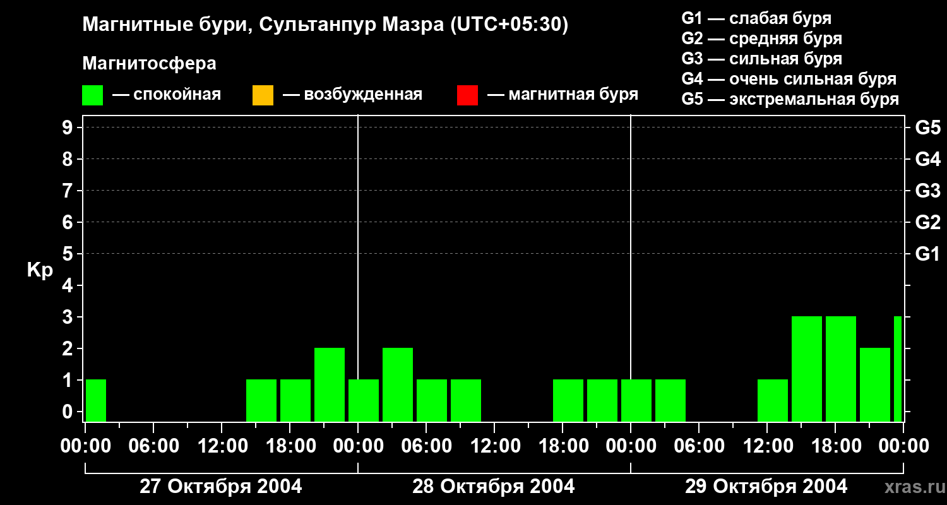Image resolution: width=947 pixels, height=505 pixels.
Task: Click the Kp 2 bar on 27 October
Action: tap(330, 385)
